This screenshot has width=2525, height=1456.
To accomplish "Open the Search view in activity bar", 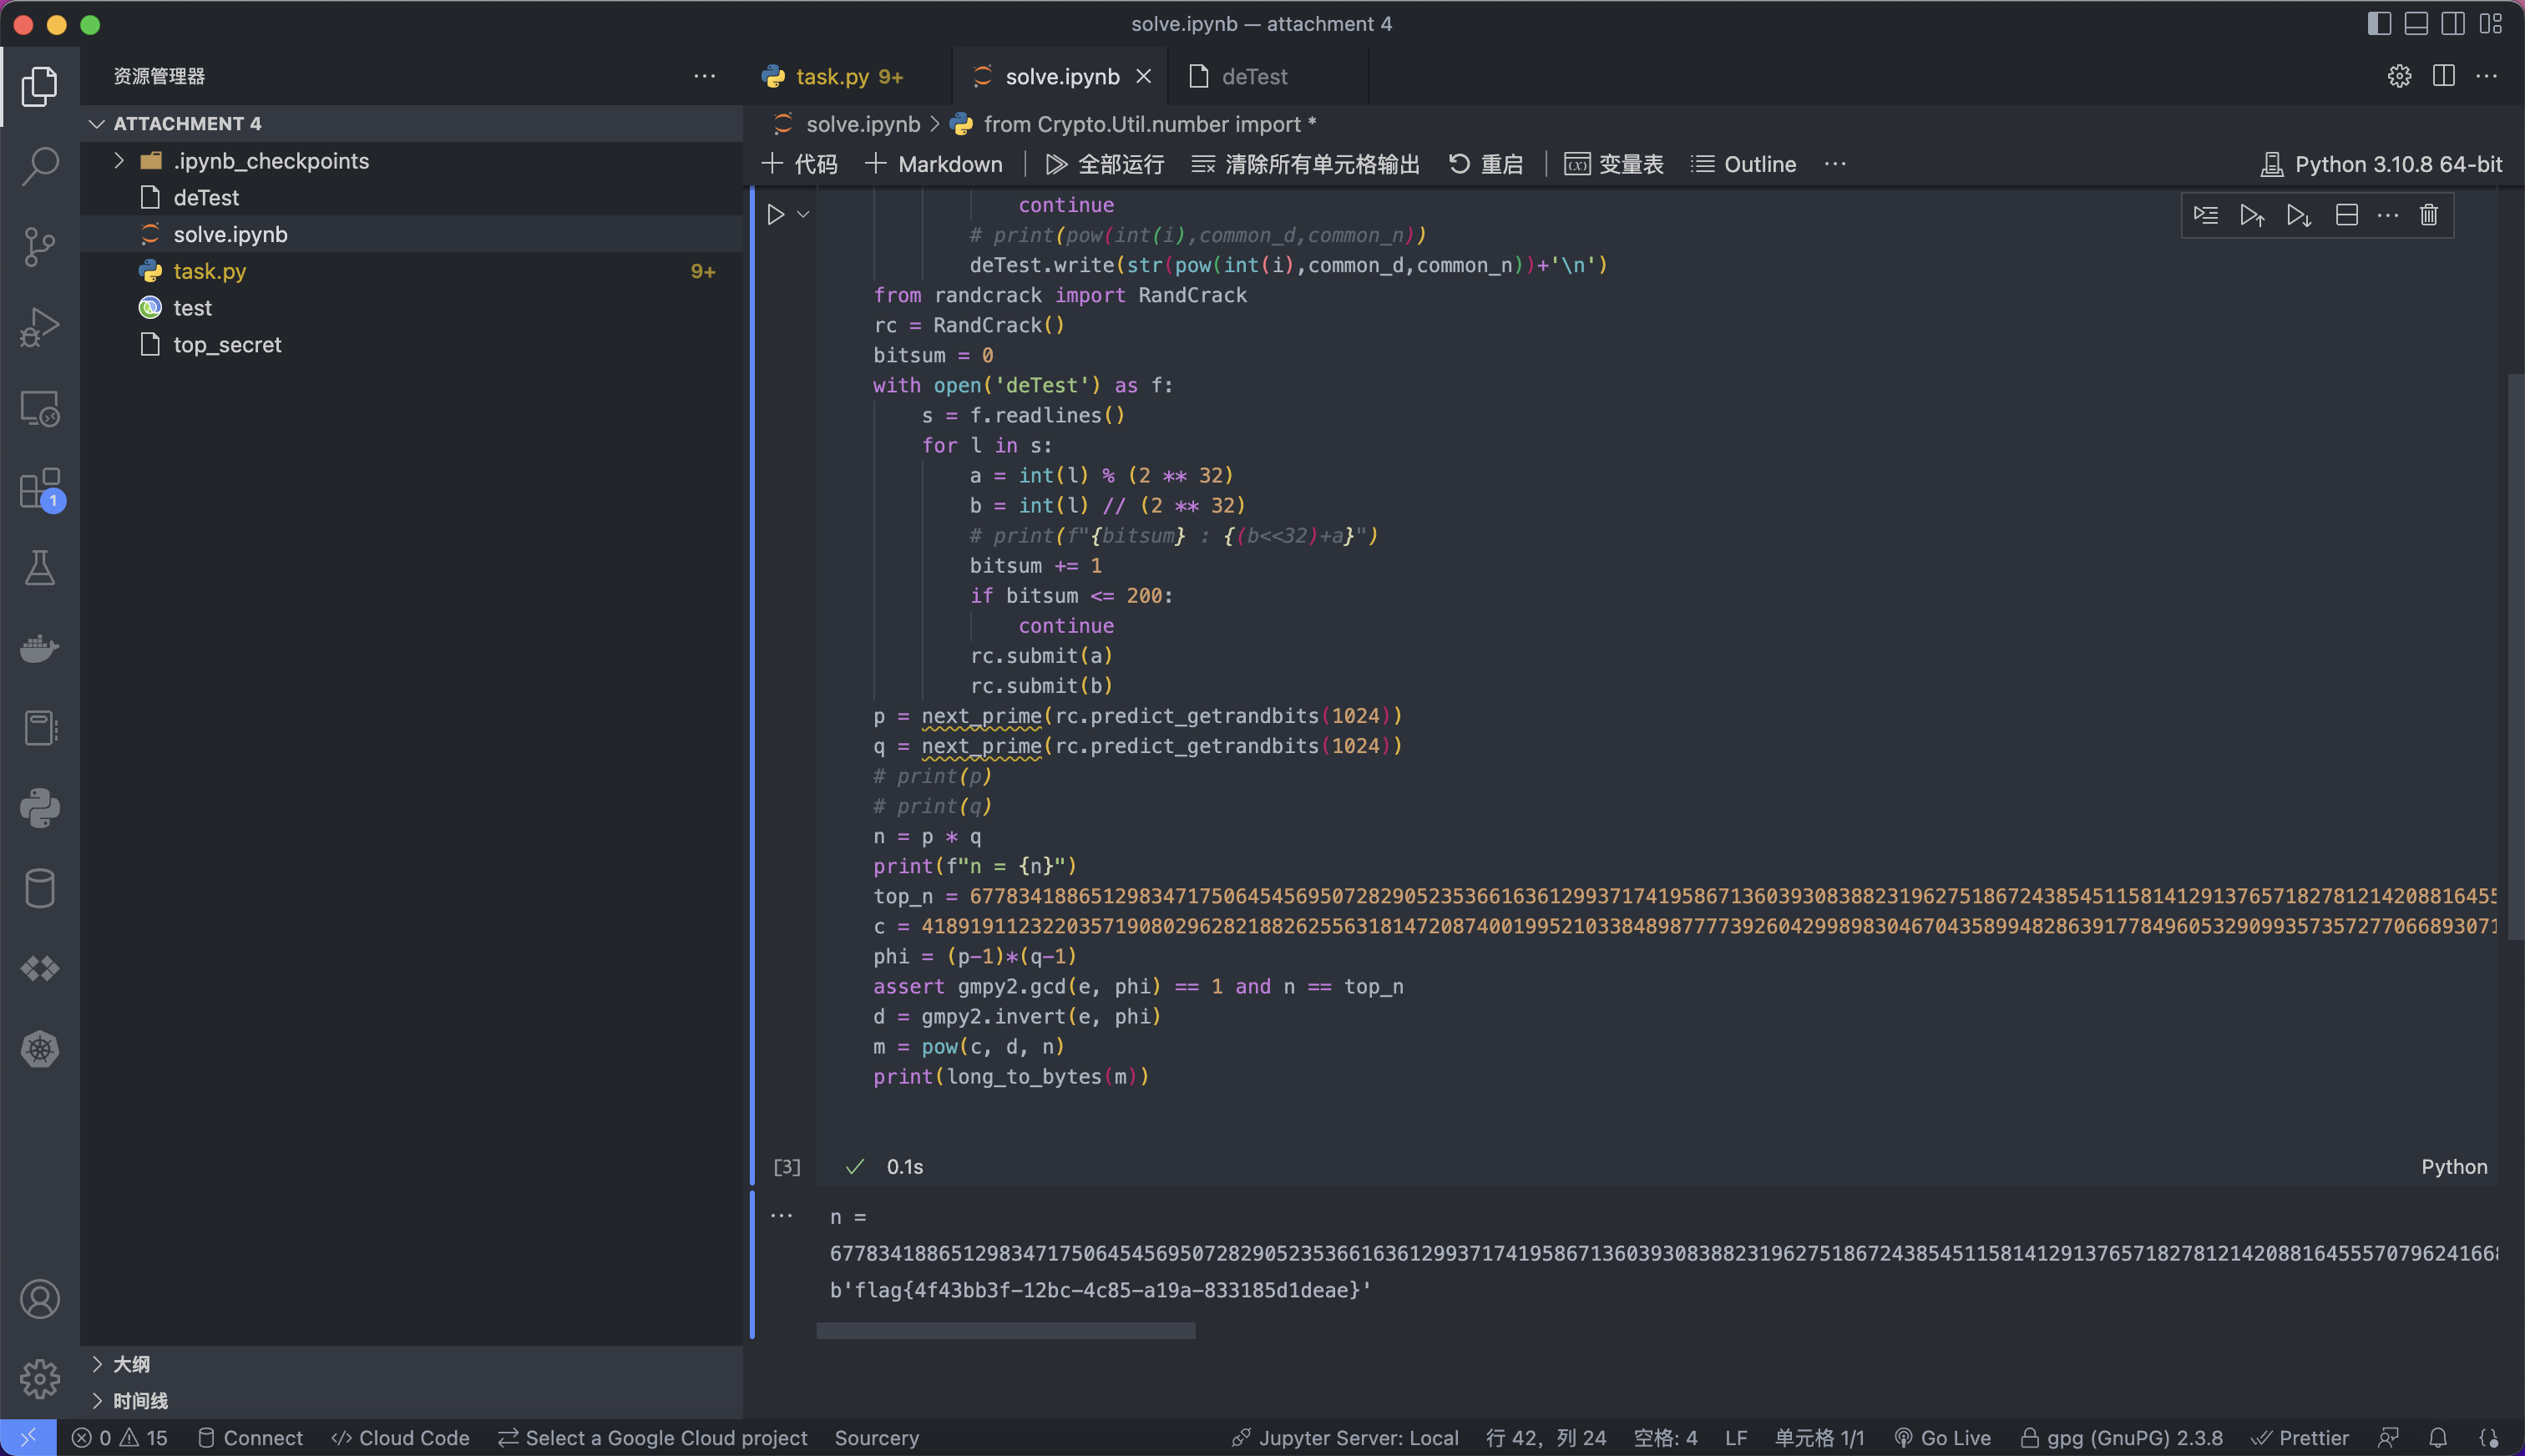I will 40,166.
